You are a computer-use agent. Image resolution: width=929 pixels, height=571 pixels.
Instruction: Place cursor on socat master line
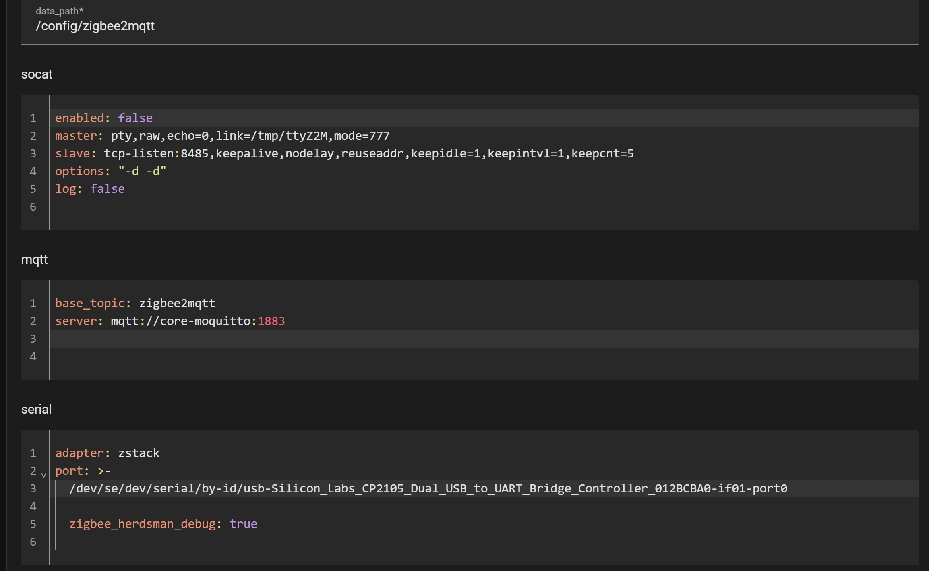(222, 136)
